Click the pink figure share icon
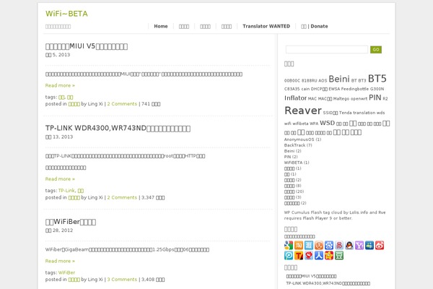 click(x=339, y=246)
